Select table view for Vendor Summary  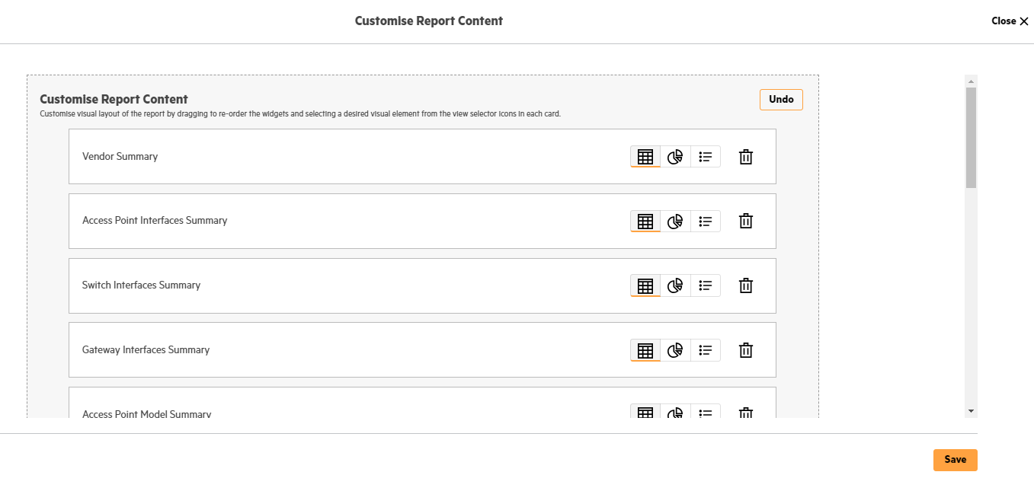[645, 157]
